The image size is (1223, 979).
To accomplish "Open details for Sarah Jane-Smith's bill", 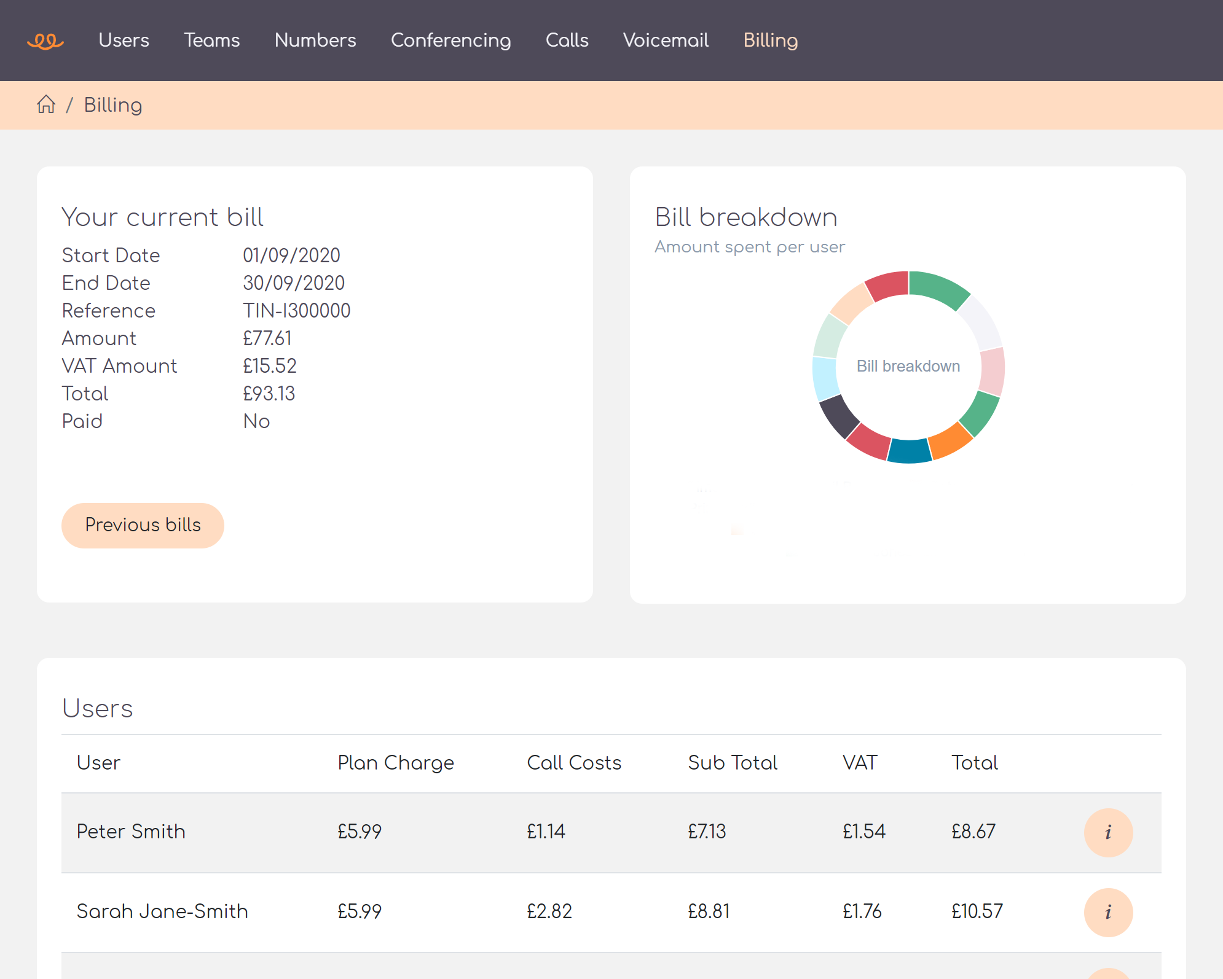I will tap(1108, 912).
